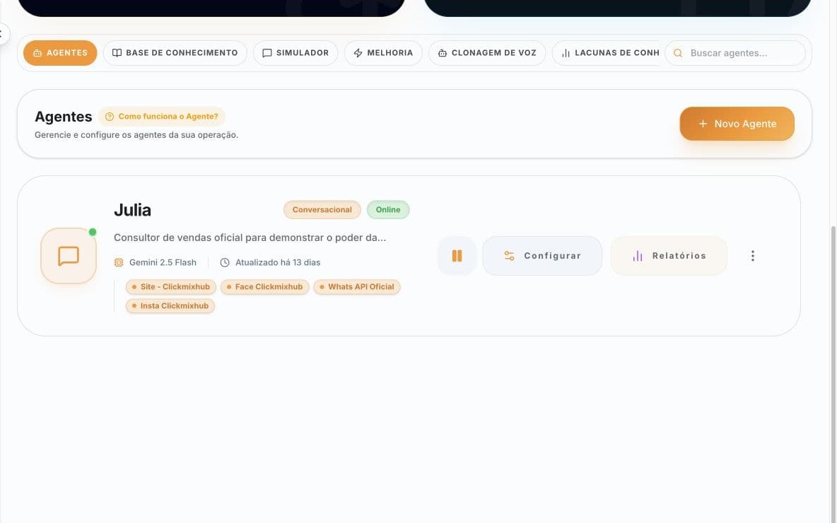Open Relatórios for Julia

[669, 256]
